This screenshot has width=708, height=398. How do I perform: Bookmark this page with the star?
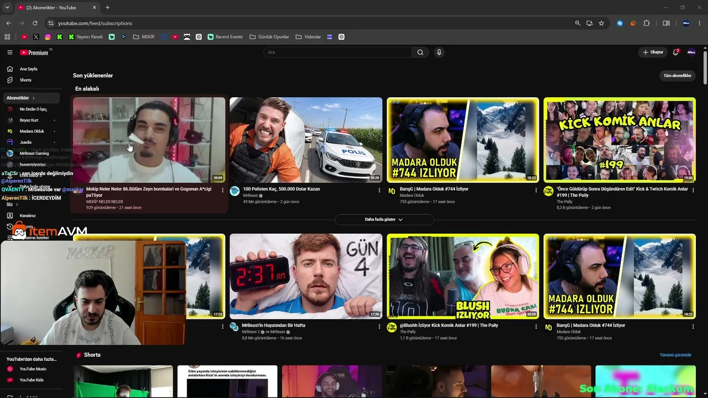click(x=601, y=23)
